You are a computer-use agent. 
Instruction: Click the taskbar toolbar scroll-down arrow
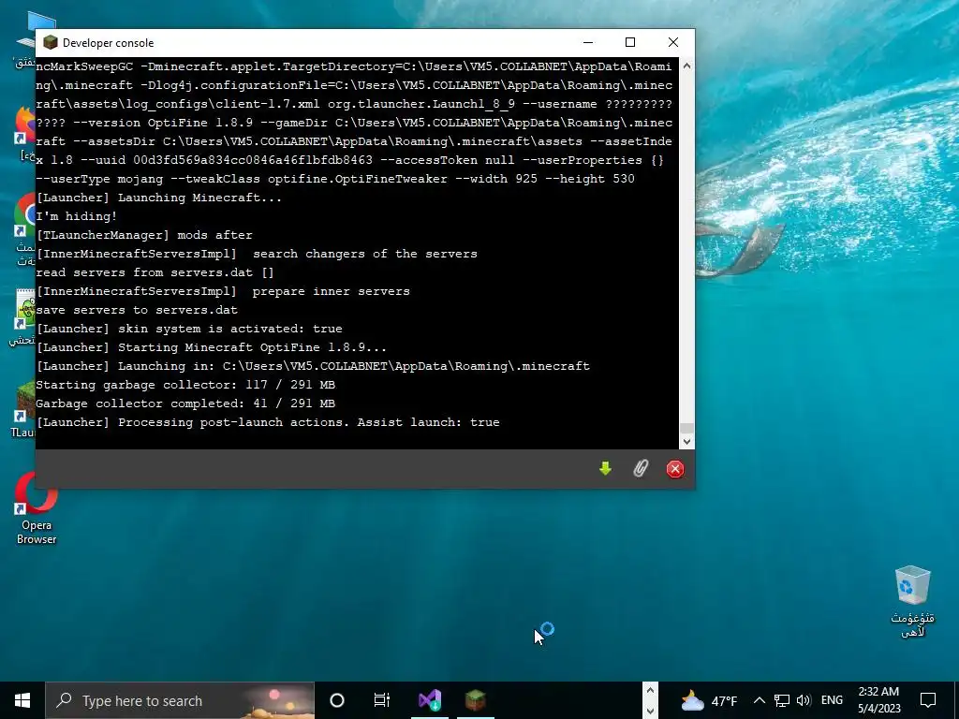click(650, 712)
